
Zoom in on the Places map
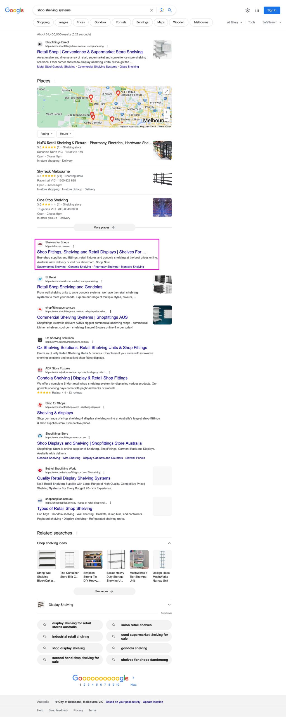tap(167, 112)
